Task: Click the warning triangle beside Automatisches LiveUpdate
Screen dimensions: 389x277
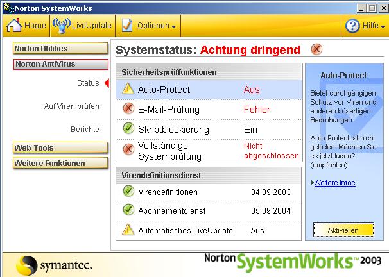Action: coord(128,230)
